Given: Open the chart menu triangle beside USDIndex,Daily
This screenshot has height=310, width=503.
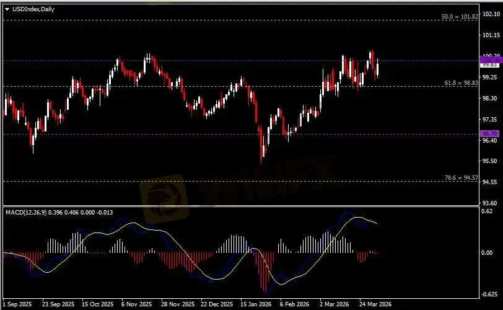Looking at the screenshot, I should [7, 9].
